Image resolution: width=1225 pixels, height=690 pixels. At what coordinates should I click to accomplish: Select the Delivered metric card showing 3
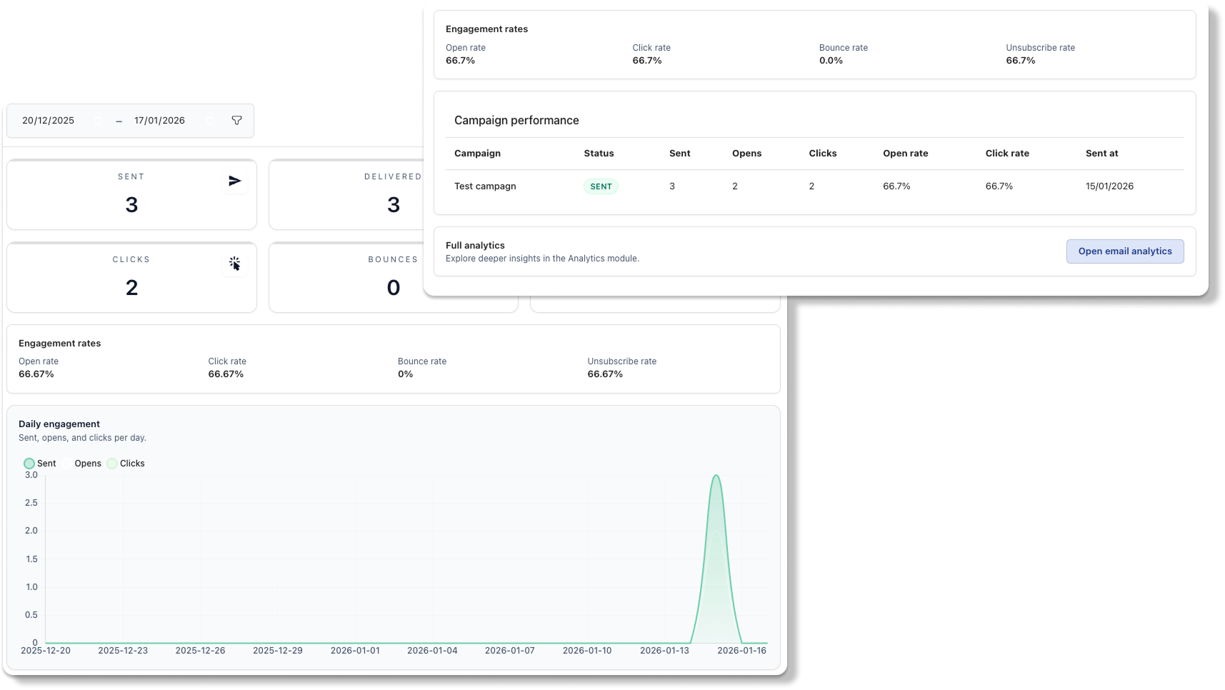coord(393,195)
